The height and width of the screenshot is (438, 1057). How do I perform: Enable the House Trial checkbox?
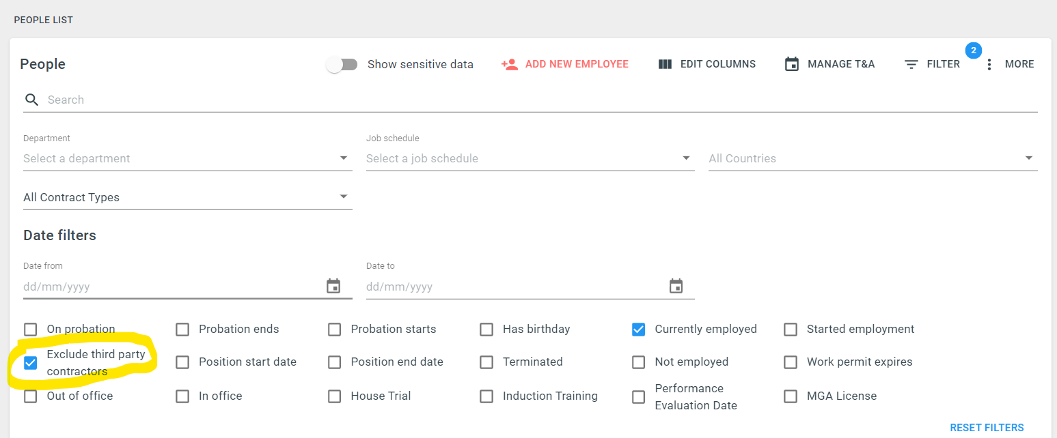point(334,396)
